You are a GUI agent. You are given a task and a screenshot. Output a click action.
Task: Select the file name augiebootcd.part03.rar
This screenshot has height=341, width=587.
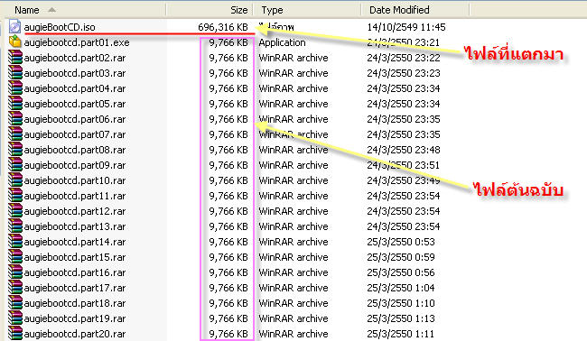(x=75, y=73)
